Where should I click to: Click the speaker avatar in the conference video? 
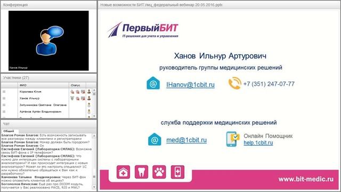tap(50, 41)
